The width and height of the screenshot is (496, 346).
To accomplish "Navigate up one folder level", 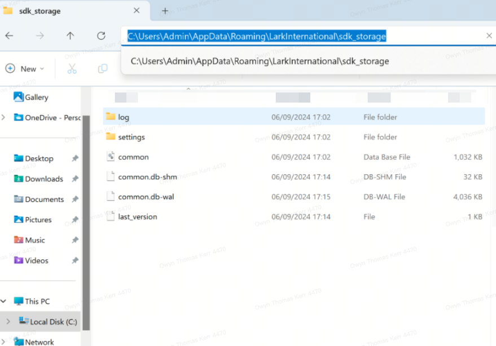I will (x=69, y=36).
